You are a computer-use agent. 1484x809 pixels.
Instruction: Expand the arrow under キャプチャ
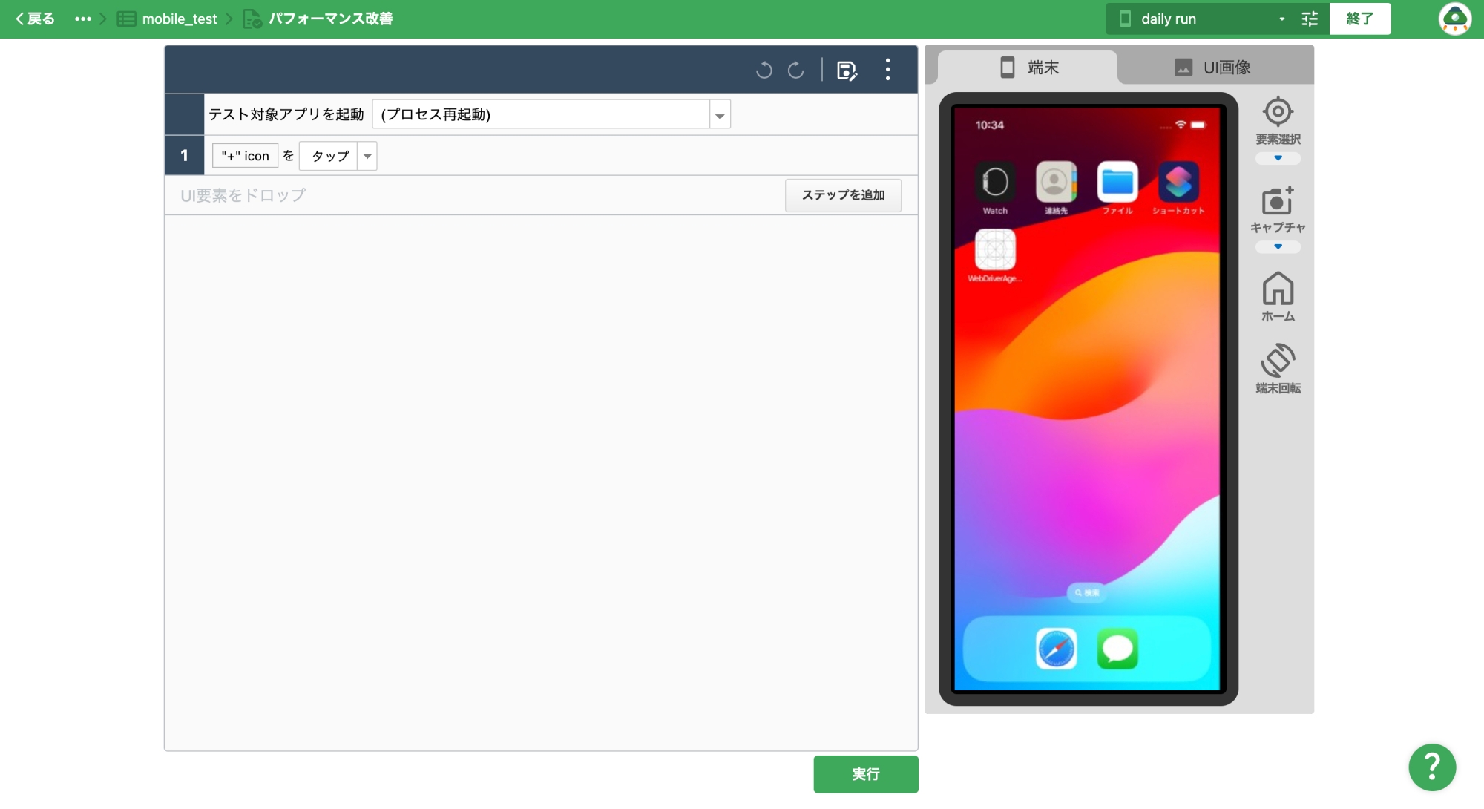coord(1278,246)
